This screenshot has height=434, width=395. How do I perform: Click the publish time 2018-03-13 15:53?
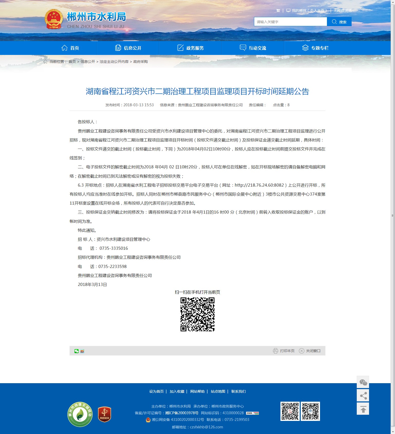pyautogui.click(x=138, y=105)
